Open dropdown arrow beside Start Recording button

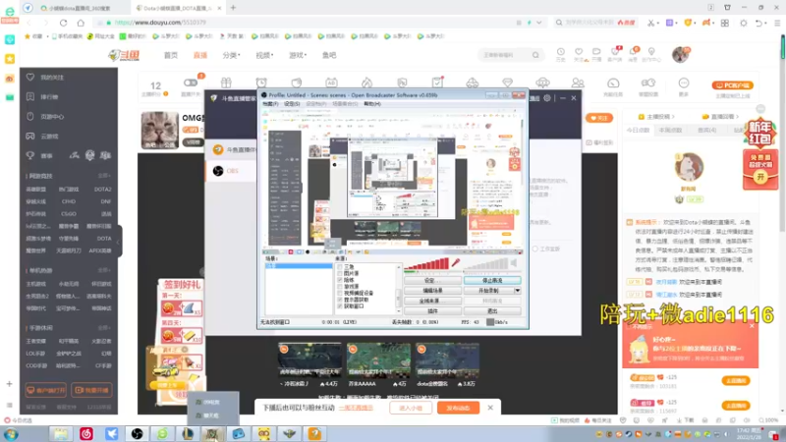coord(518,291)
